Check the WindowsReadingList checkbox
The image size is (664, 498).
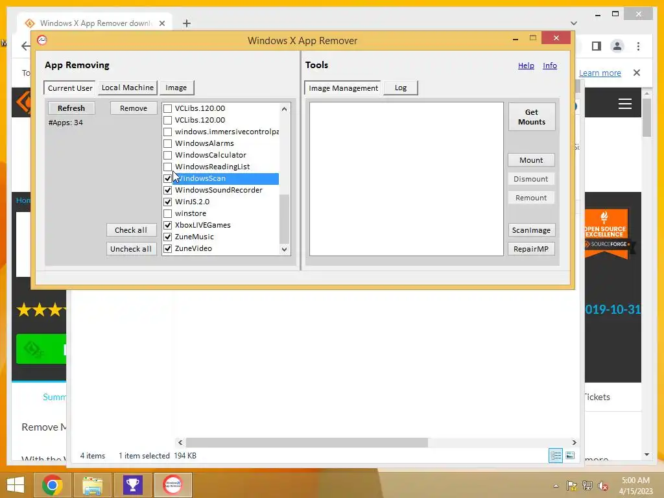(x=168, y=167)
